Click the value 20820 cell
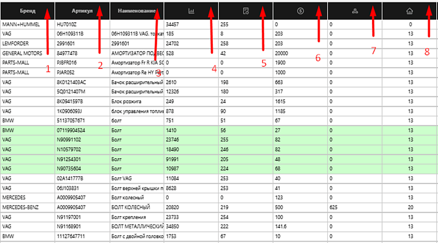The height and width of the screenshot is (243, 438). [191, 207]
